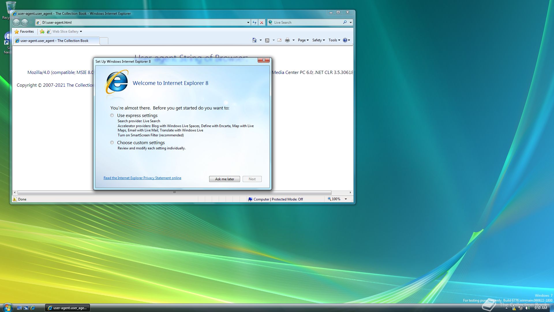
Task: Click the yellow warning icon in status bar
Action: point(15,199)
